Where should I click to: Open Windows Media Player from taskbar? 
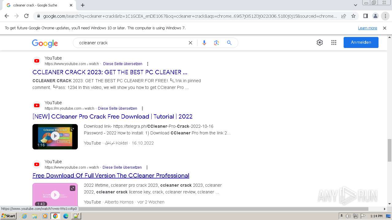point(45,216)
